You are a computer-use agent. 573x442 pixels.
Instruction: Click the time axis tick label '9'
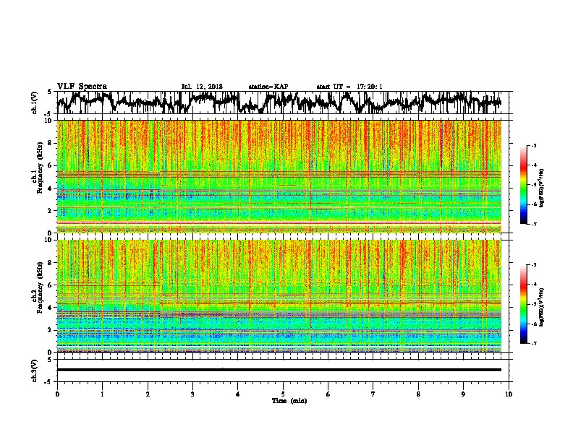(463, 394)
